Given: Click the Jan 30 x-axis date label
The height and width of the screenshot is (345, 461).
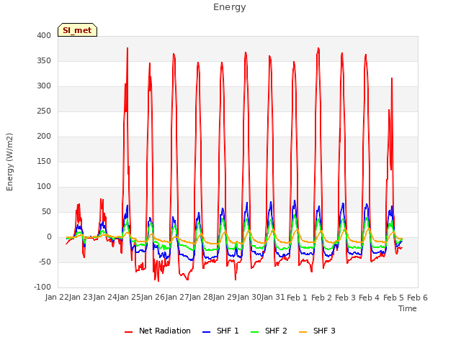Looking at the screenshot, I should point(249,298).
